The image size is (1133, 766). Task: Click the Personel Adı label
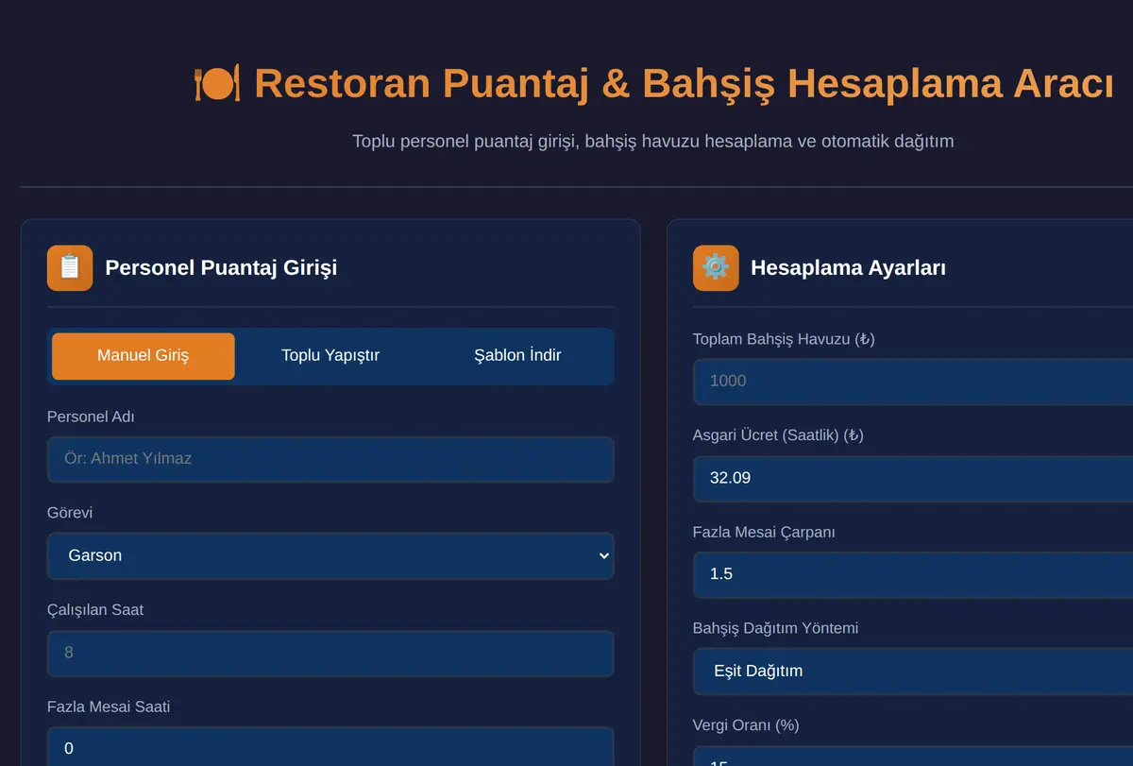(x=91, y=417)
